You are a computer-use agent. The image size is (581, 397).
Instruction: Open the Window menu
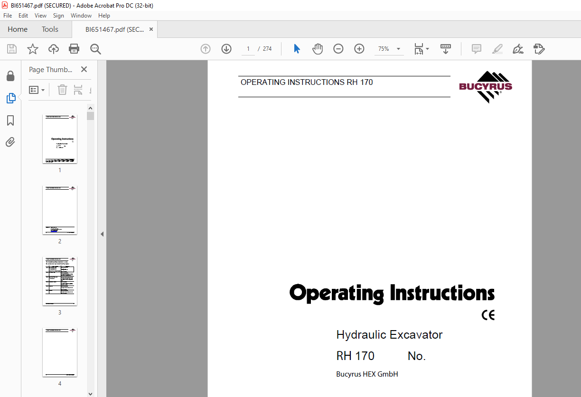point(81,16)
